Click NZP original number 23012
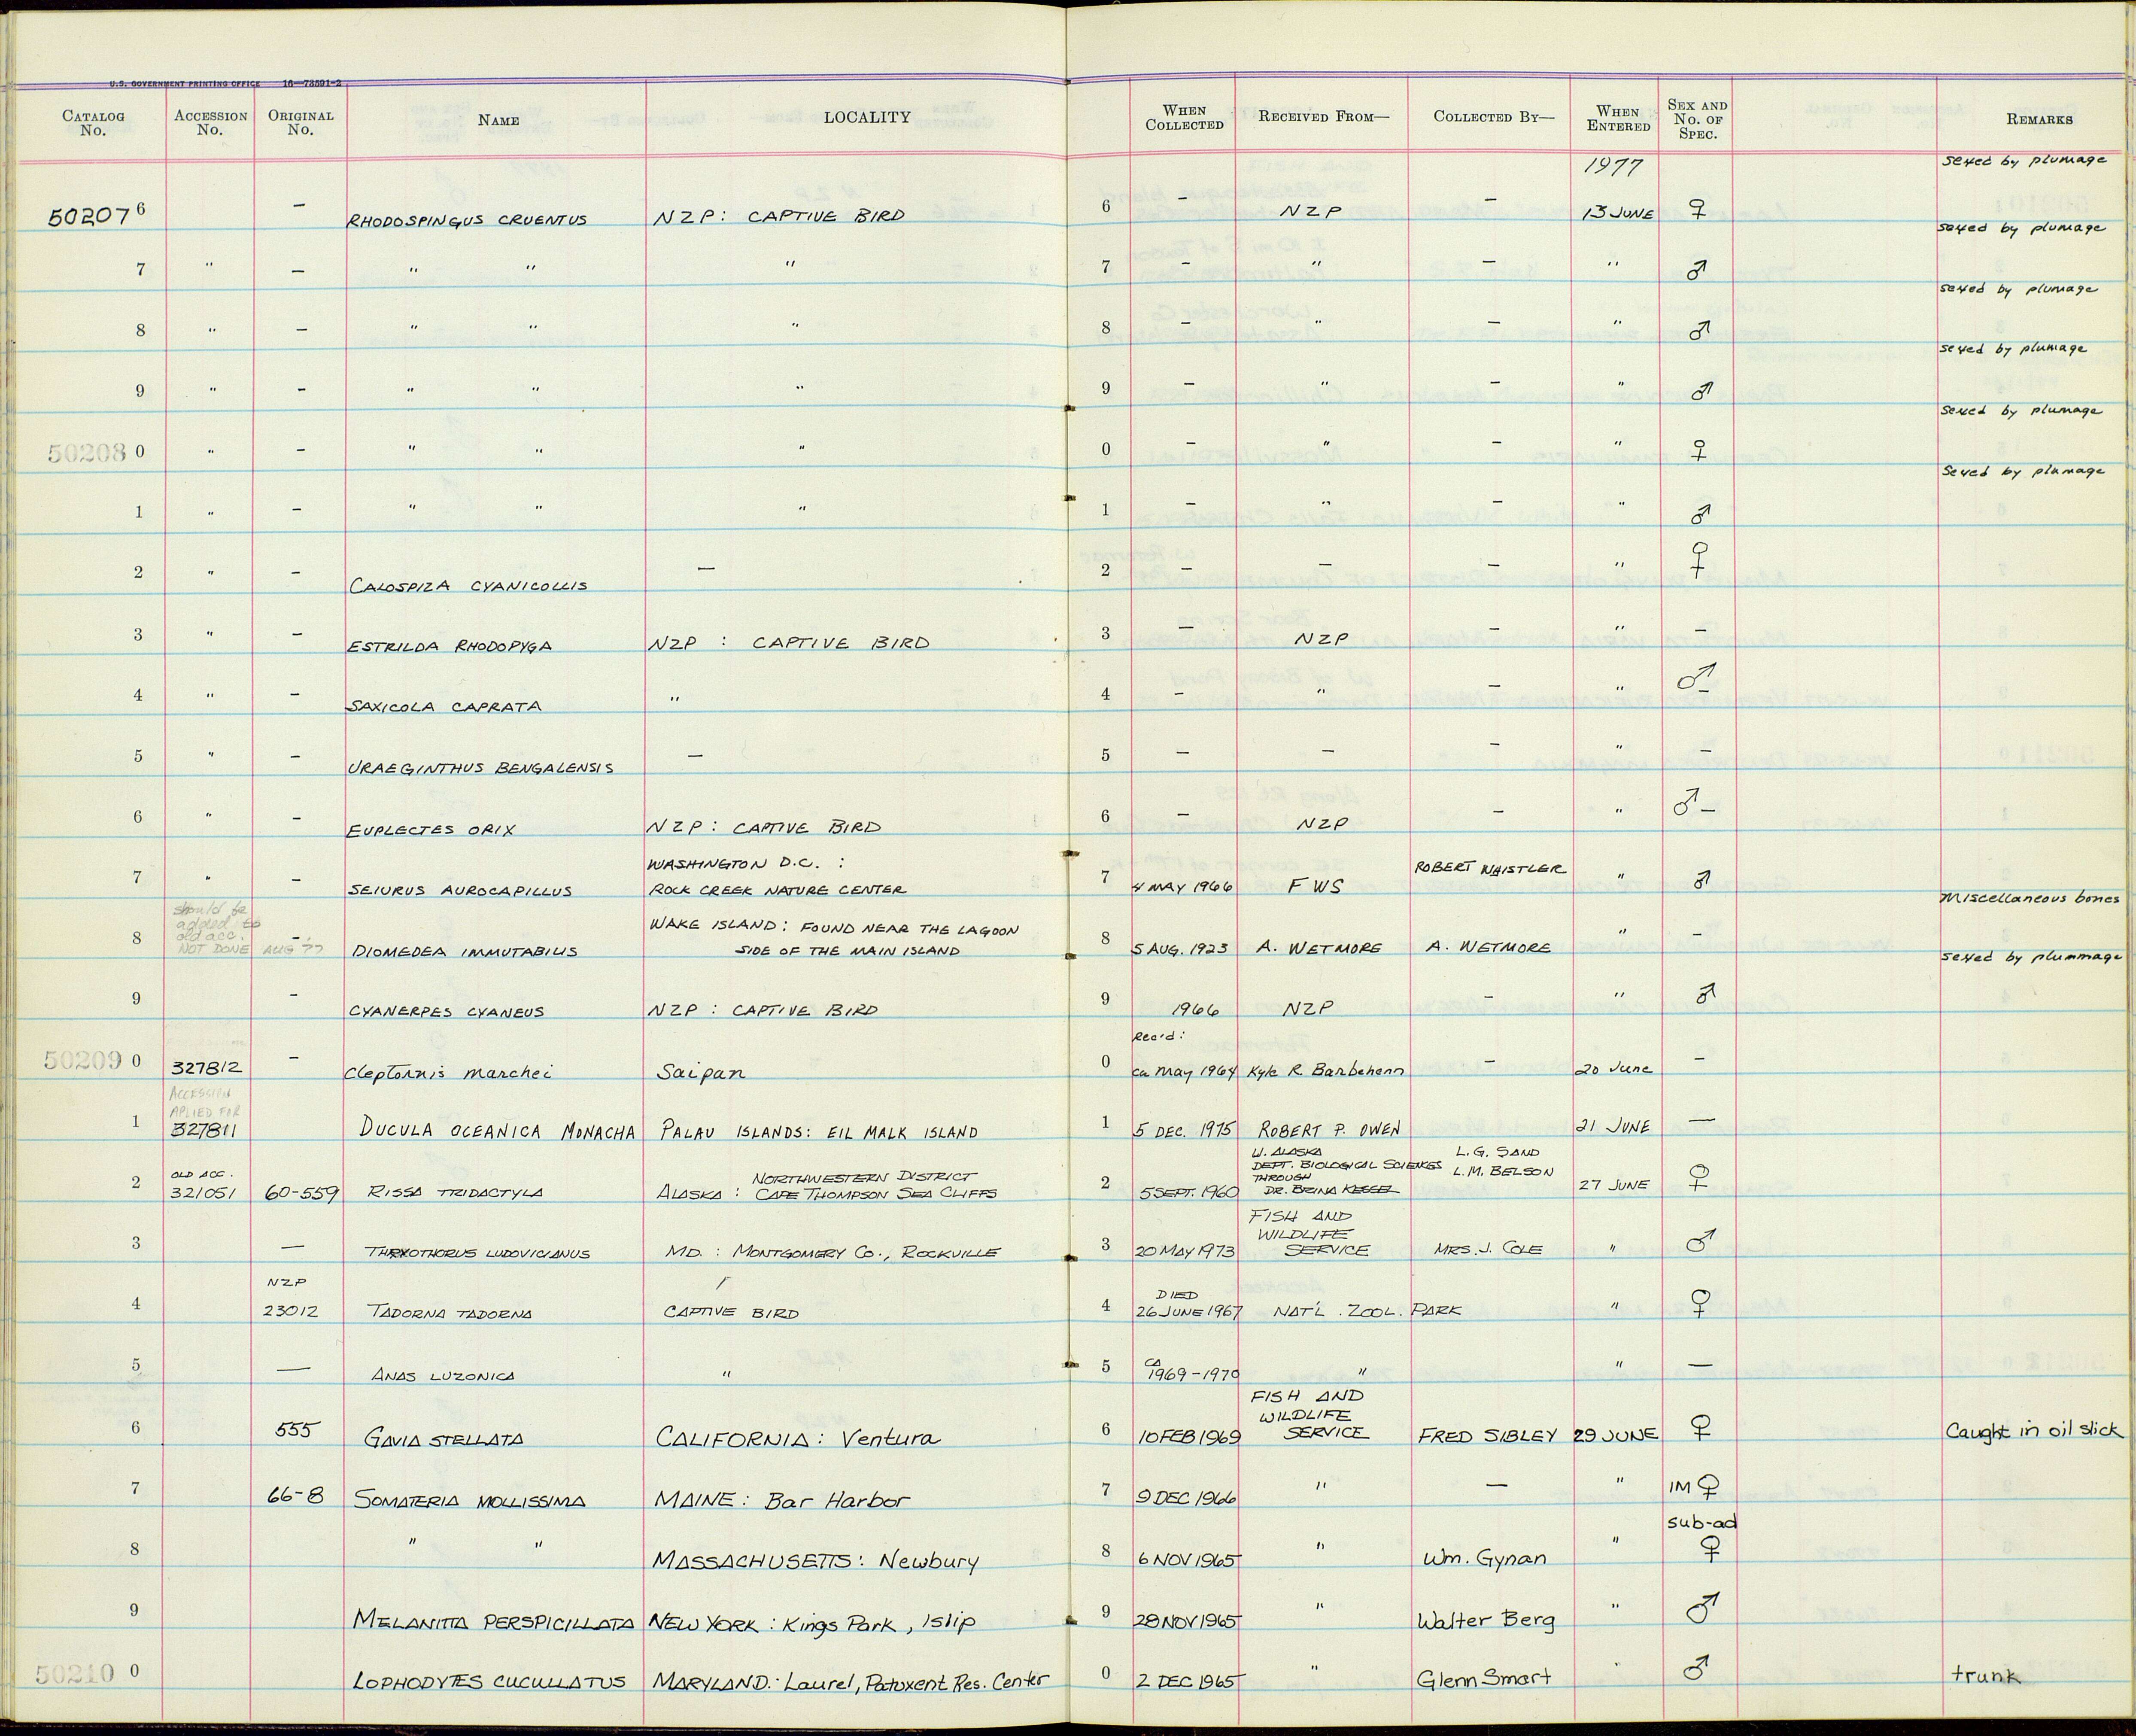2136x1736 pixels. pyautogui.click(x=291, y=1311)
